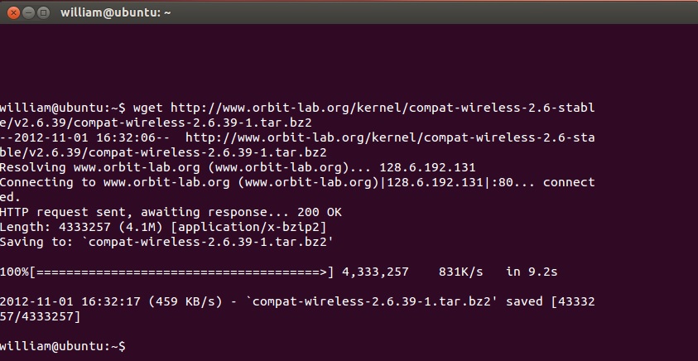Image resolution: width=698 pixels, height=361 pixels.
Task: Close the terminal window
Action: (x=10, y=12)
